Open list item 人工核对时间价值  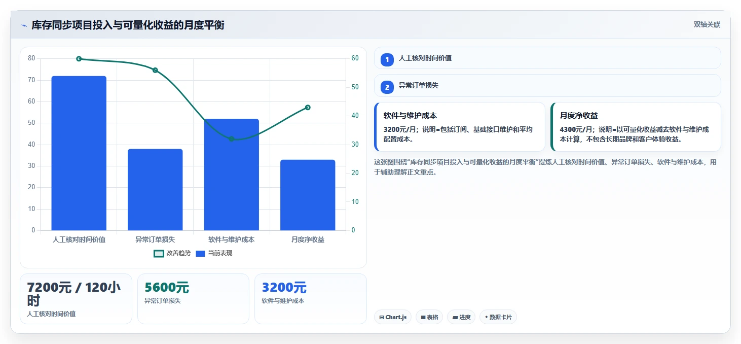point(547,58)
